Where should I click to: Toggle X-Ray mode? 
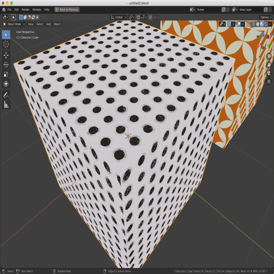point(248,24)
